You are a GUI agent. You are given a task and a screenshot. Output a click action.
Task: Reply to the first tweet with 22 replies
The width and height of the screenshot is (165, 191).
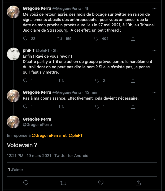point(25,39)
